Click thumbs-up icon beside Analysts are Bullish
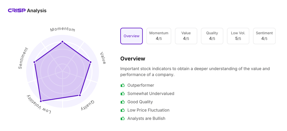The height and width of the screenshot is (131, 287). [x=122, y=118]
